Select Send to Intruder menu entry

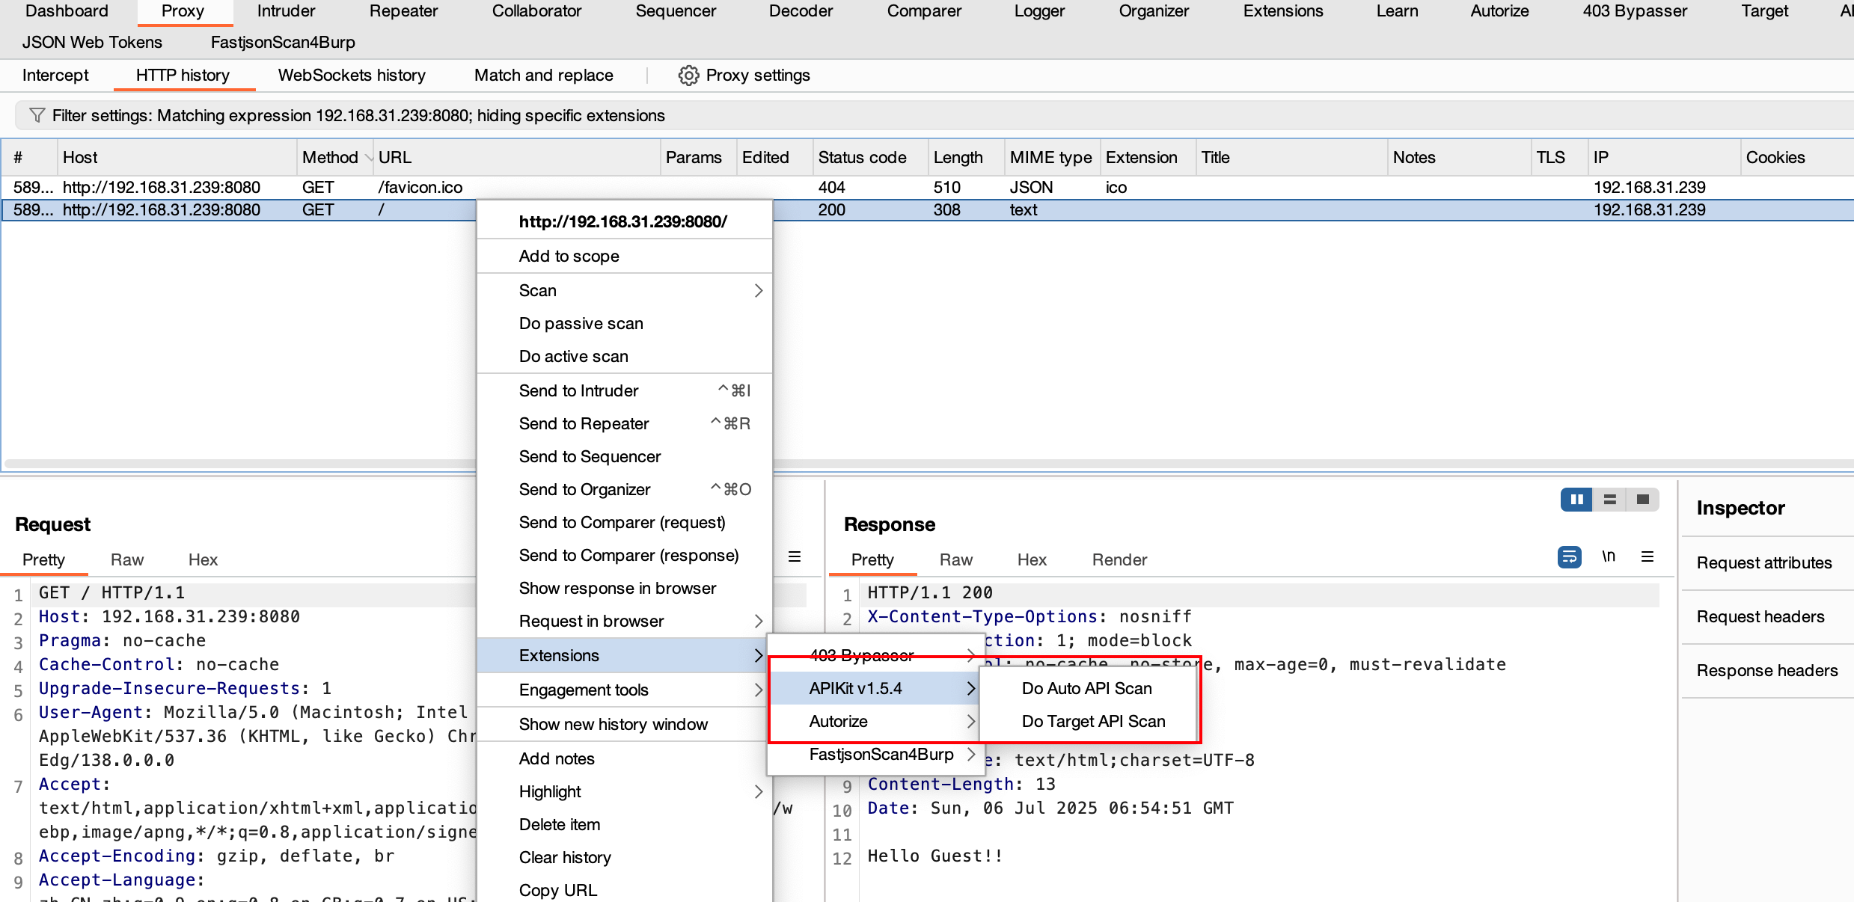625,390
